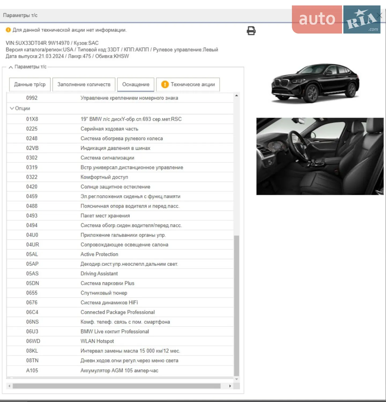386x402 pixels.
Task: Select option 01X8 19" BMW disc row
Action: pos(120,119)
